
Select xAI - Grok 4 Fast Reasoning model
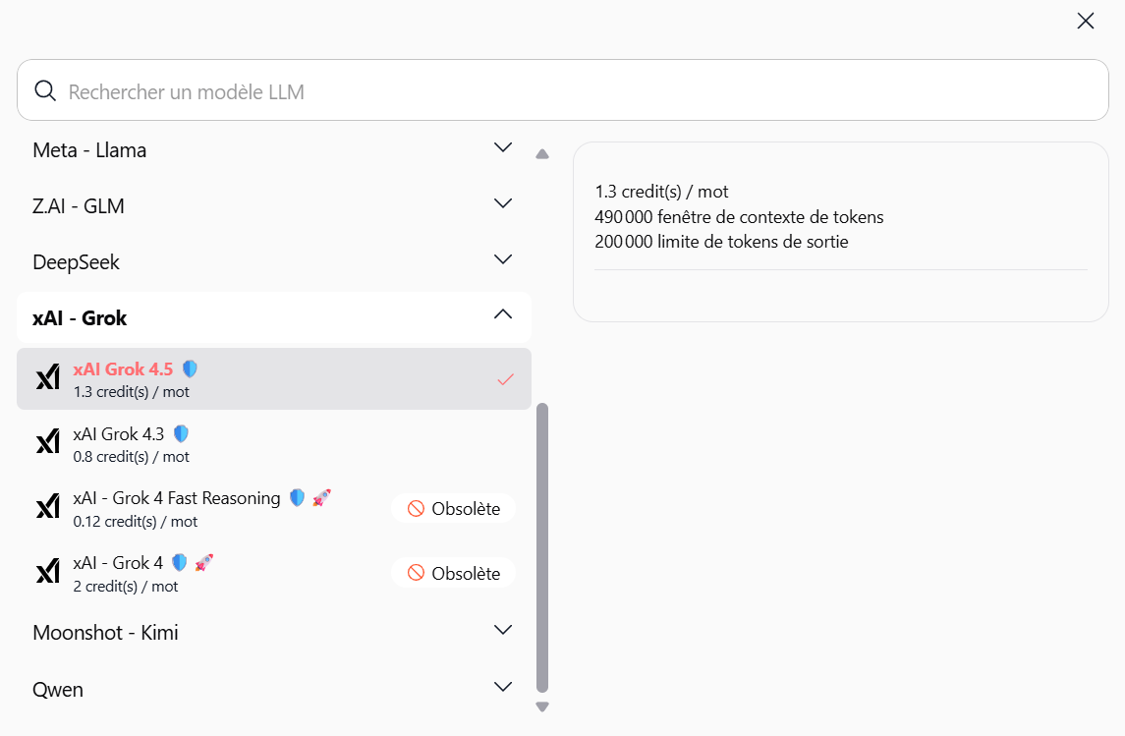tap(274, 509)
